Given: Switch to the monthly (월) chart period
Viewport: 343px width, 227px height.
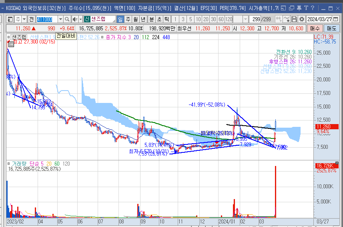Looking at the screenshot, I should coord(135,20).
